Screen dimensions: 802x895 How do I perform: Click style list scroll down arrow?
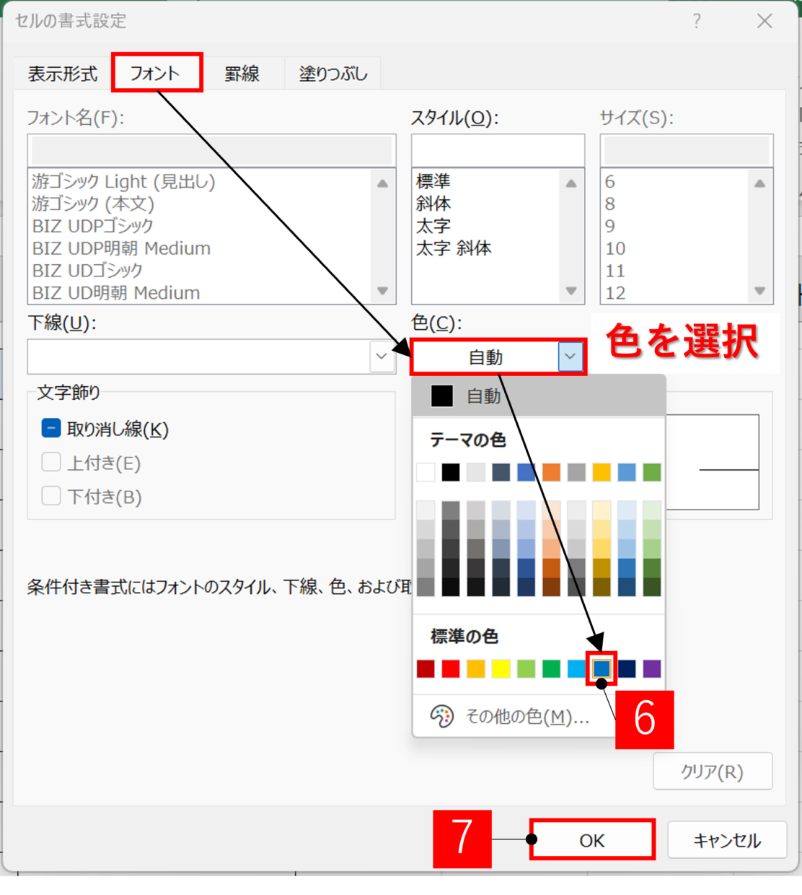(x=571, y=291)
